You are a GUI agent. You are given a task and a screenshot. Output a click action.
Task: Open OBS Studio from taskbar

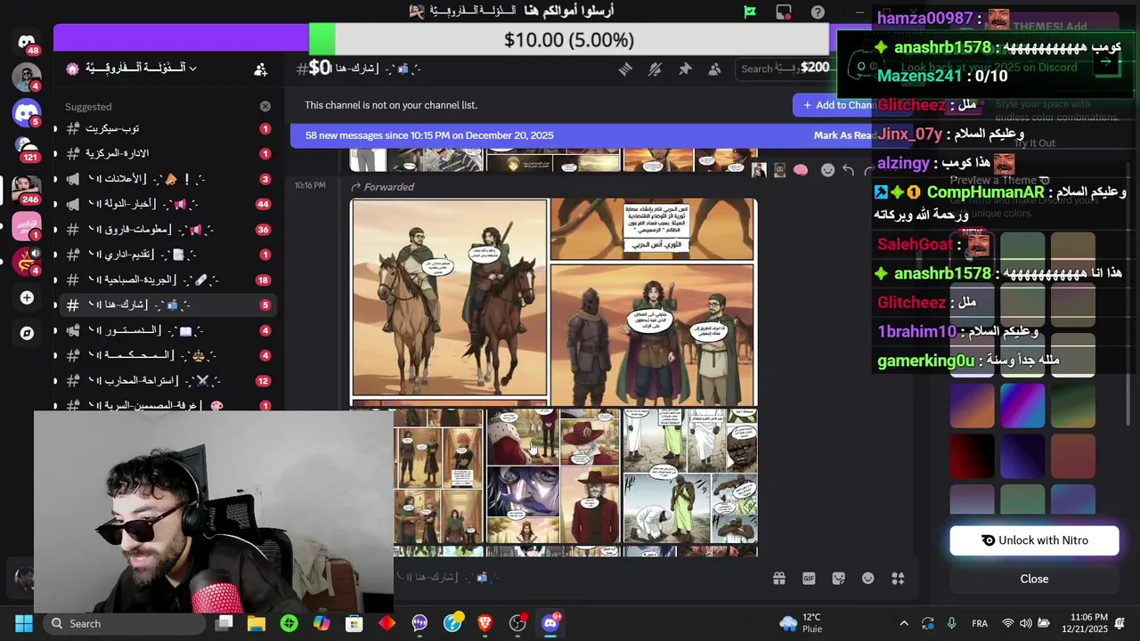click(x=517, y=623)
